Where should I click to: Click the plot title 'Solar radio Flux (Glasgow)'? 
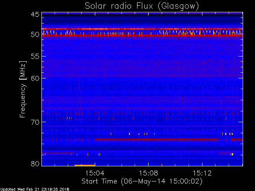142,6
